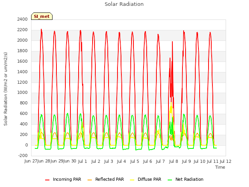Click the 1400 y-axis tick label
This screenshot has width=249, height=187.
[23, 72]
